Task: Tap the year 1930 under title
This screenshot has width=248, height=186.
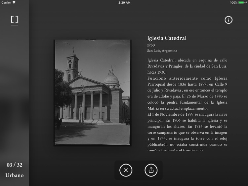Action: [151, 45]
